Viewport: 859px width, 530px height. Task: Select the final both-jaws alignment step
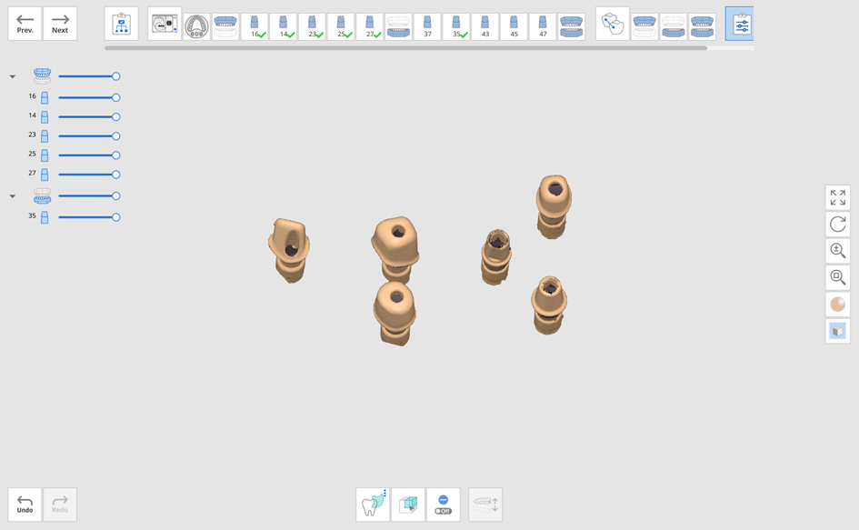703,26
